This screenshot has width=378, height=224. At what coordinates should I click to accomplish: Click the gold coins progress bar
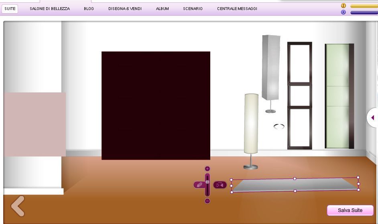coord(364,6)
